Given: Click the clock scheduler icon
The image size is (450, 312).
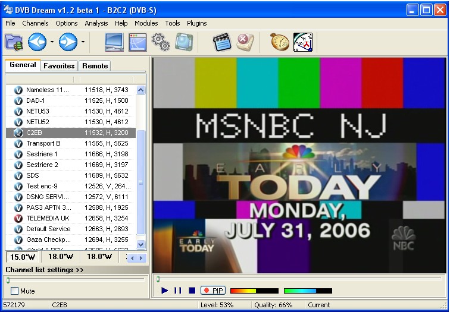Looking at the screenshot, I should [302, 42].
